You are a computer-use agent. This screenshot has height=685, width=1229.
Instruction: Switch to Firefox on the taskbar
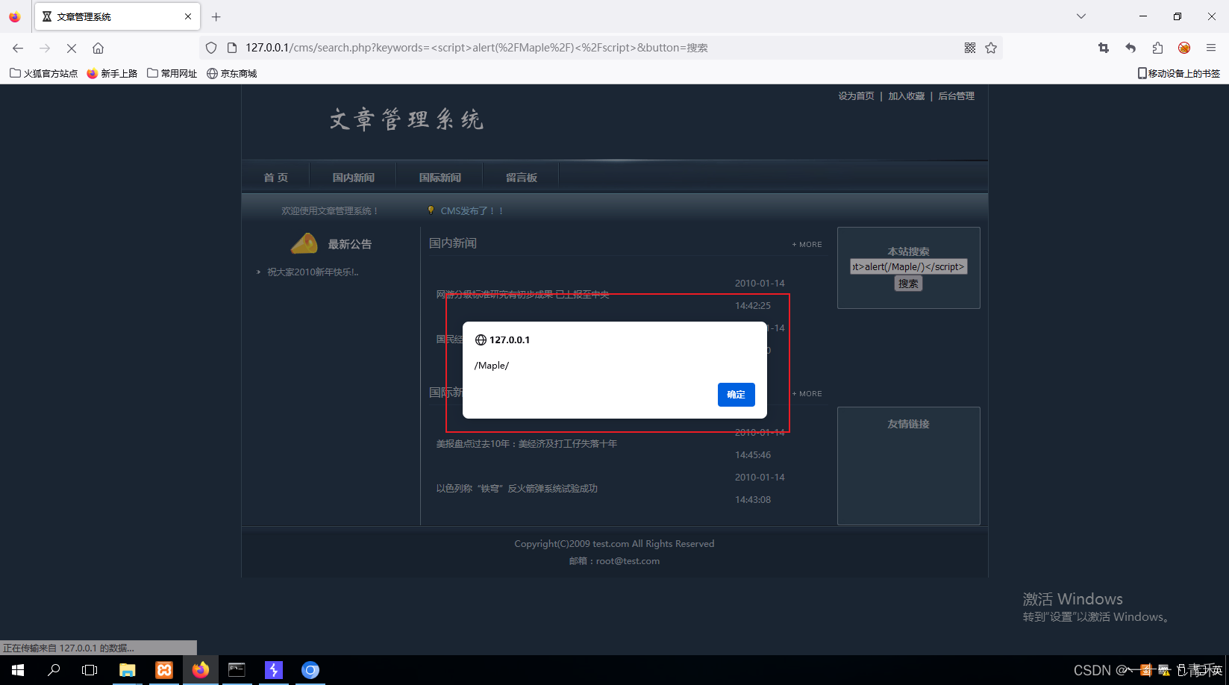click(x=201, y=670)
